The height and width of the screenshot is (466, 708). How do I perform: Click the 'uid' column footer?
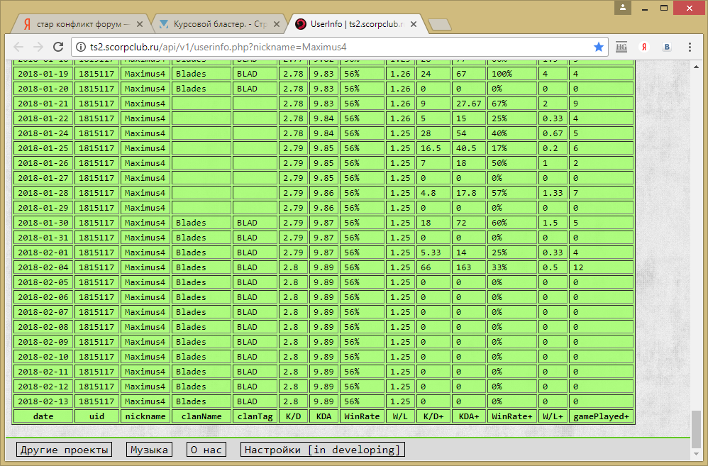click(x=96, y=416)
